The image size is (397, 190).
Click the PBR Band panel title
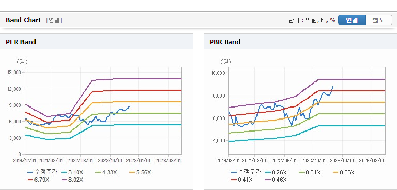point(225,42)
